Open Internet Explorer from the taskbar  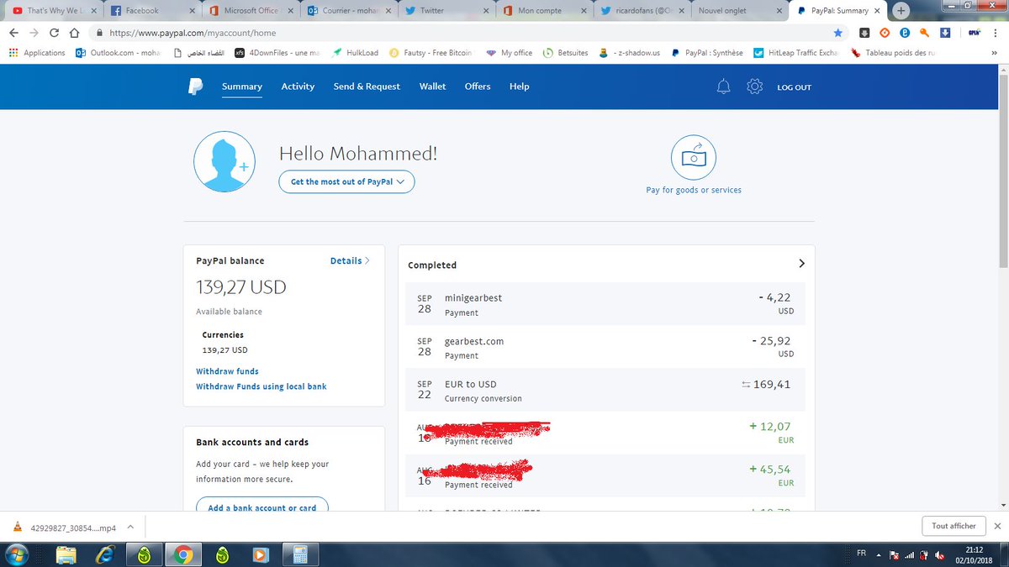pyautogui.click(x=104, y=554)
